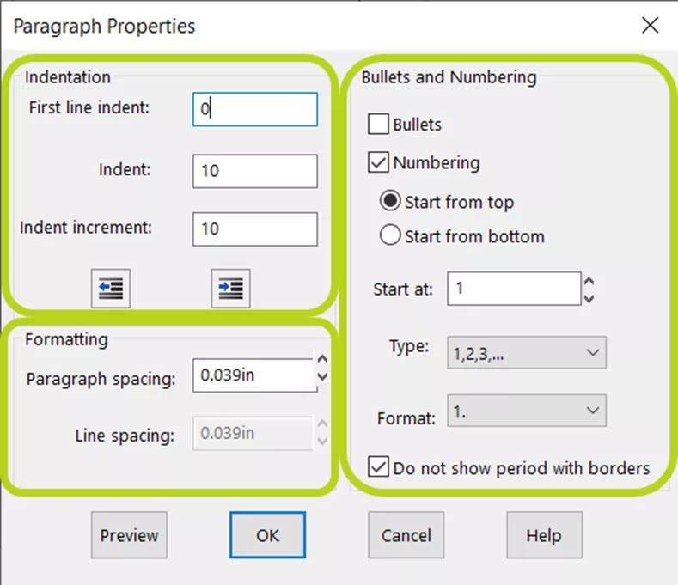This screenshot has height=585, width=678.
Task: Click the Preview button
Action: pyautogui.click(x=129, y=535)
